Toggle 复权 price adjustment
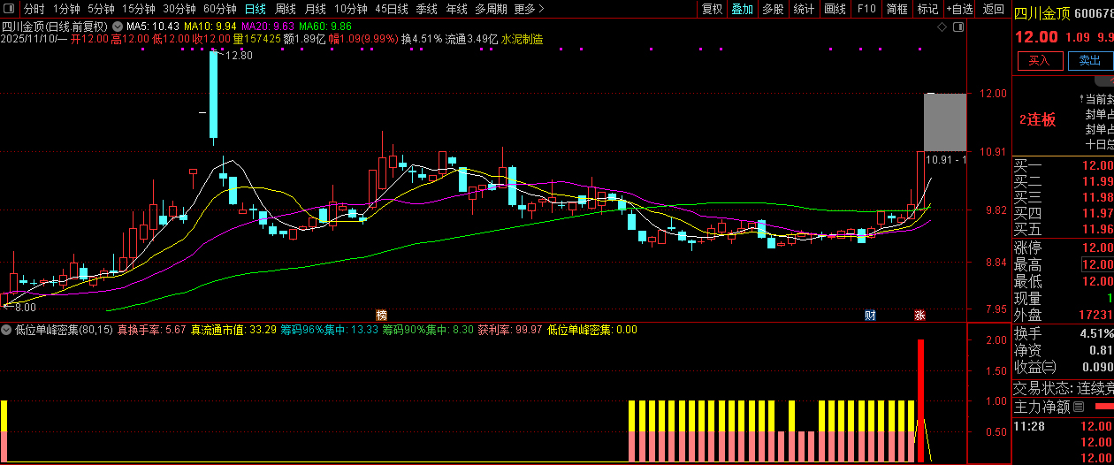Screen dimensions: 1114x465 712,9
